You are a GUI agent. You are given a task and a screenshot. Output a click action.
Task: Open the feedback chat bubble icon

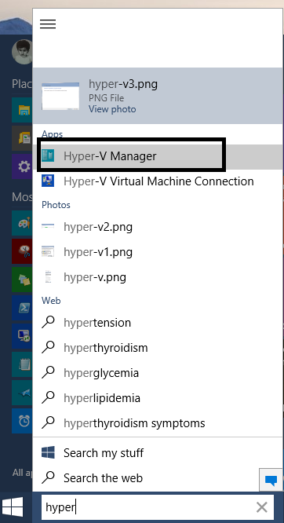271,480
